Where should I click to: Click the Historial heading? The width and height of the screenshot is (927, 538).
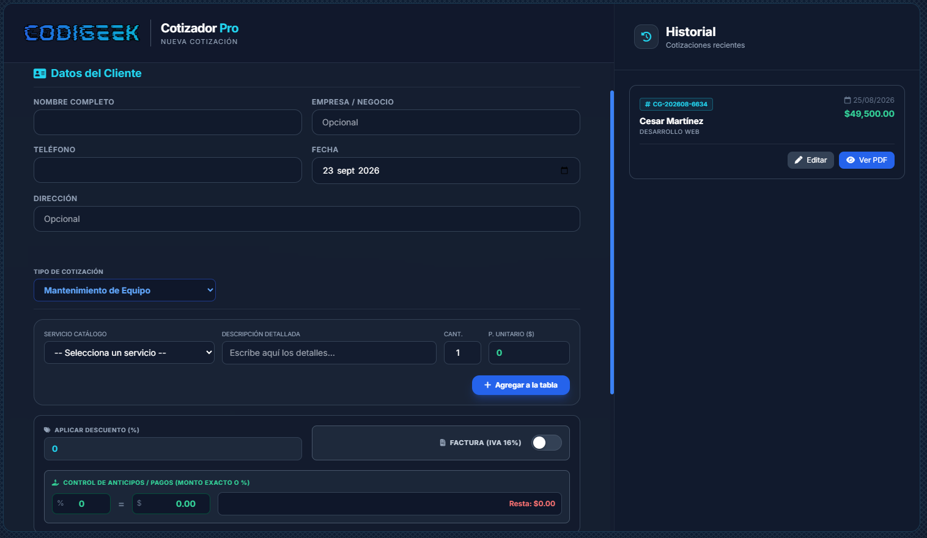690,32
